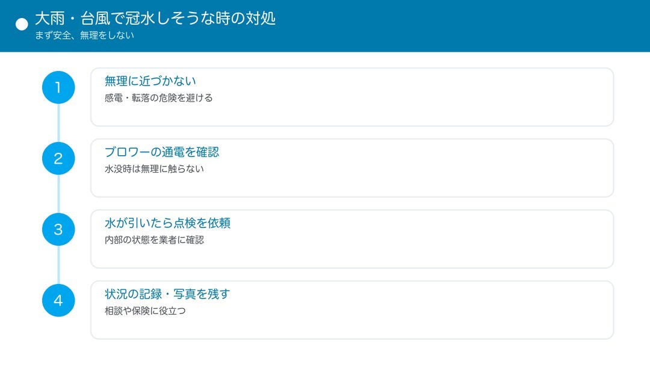The image size is (650, 373).
Task: Click the description 相談や保険に役立つ
Action: click(145, 311)
